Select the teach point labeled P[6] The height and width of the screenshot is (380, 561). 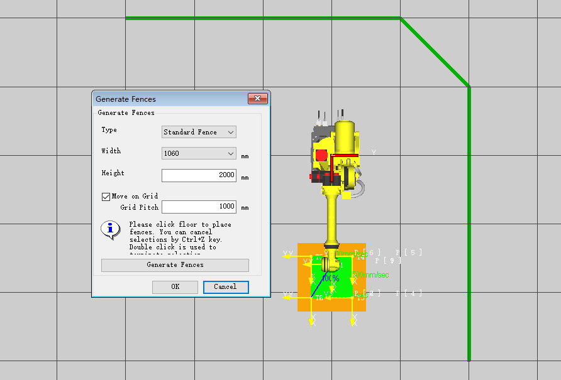369,252
